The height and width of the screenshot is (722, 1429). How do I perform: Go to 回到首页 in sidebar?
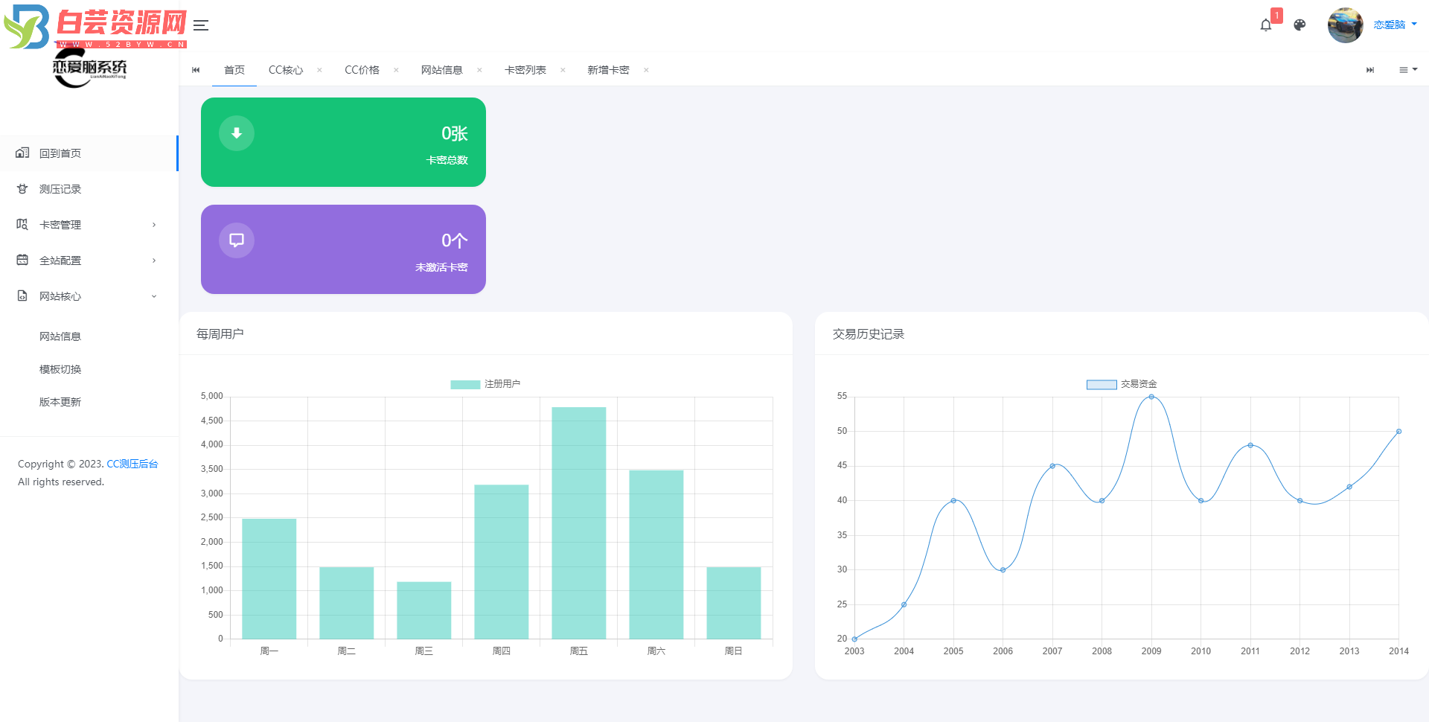pos(89,153)
